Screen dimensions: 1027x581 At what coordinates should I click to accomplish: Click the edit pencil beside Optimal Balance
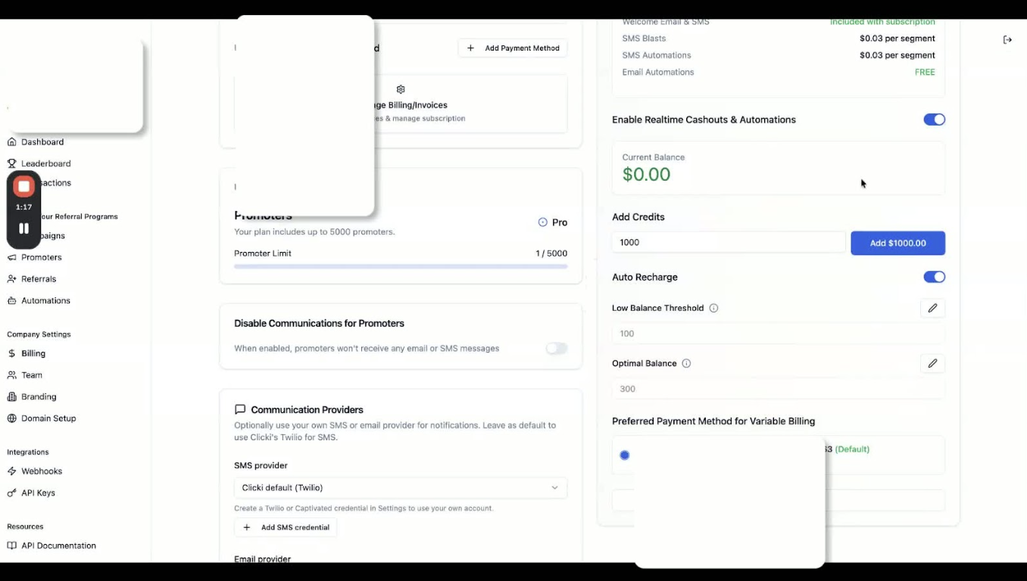point(932,363)
